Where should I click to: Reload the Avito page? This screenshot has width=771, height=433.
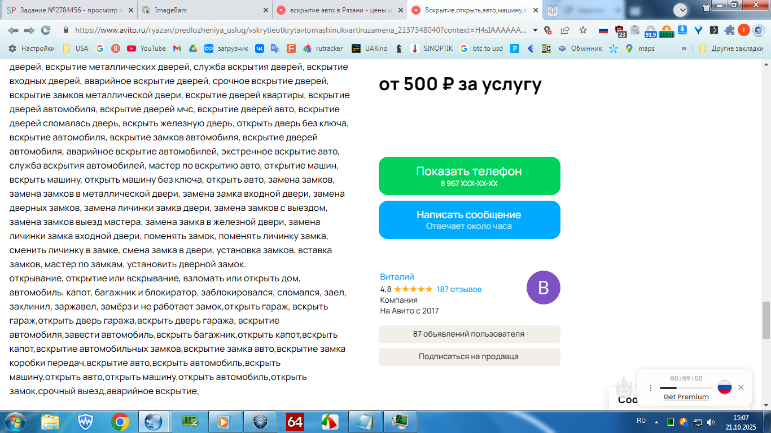click(46, 30)
